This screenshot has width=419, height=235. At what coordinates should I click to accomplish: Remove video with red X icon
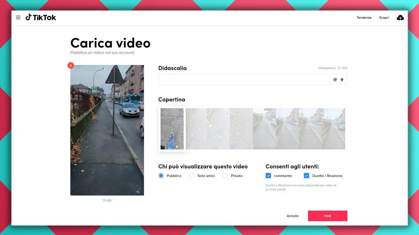[71, 65]
